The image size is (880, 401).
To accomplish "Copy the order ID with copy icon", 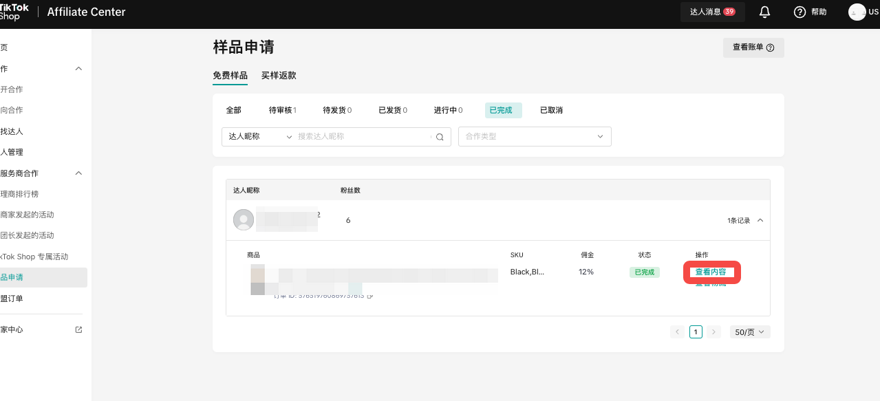I will pyautogui.click(x=370, y=296).
